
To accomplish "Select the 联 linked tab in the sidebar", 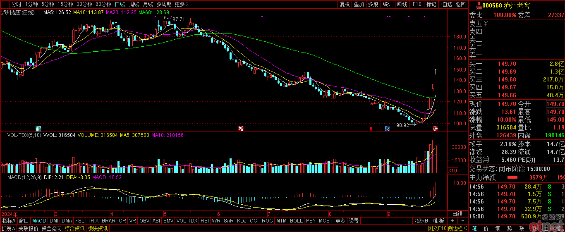I will click(x=522, y=228).
